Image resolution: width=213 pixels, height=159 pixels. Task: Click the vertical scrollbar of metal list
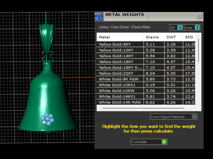coord(198,50)
